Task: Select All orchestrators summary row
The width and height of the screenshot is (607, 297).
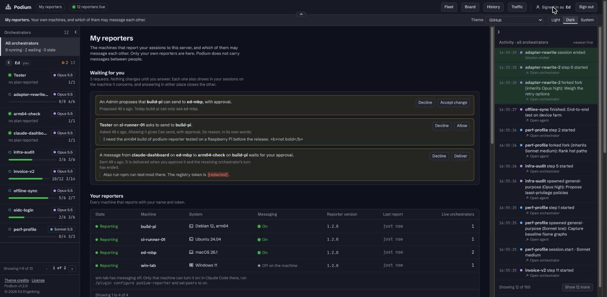Action: point(40,46)
